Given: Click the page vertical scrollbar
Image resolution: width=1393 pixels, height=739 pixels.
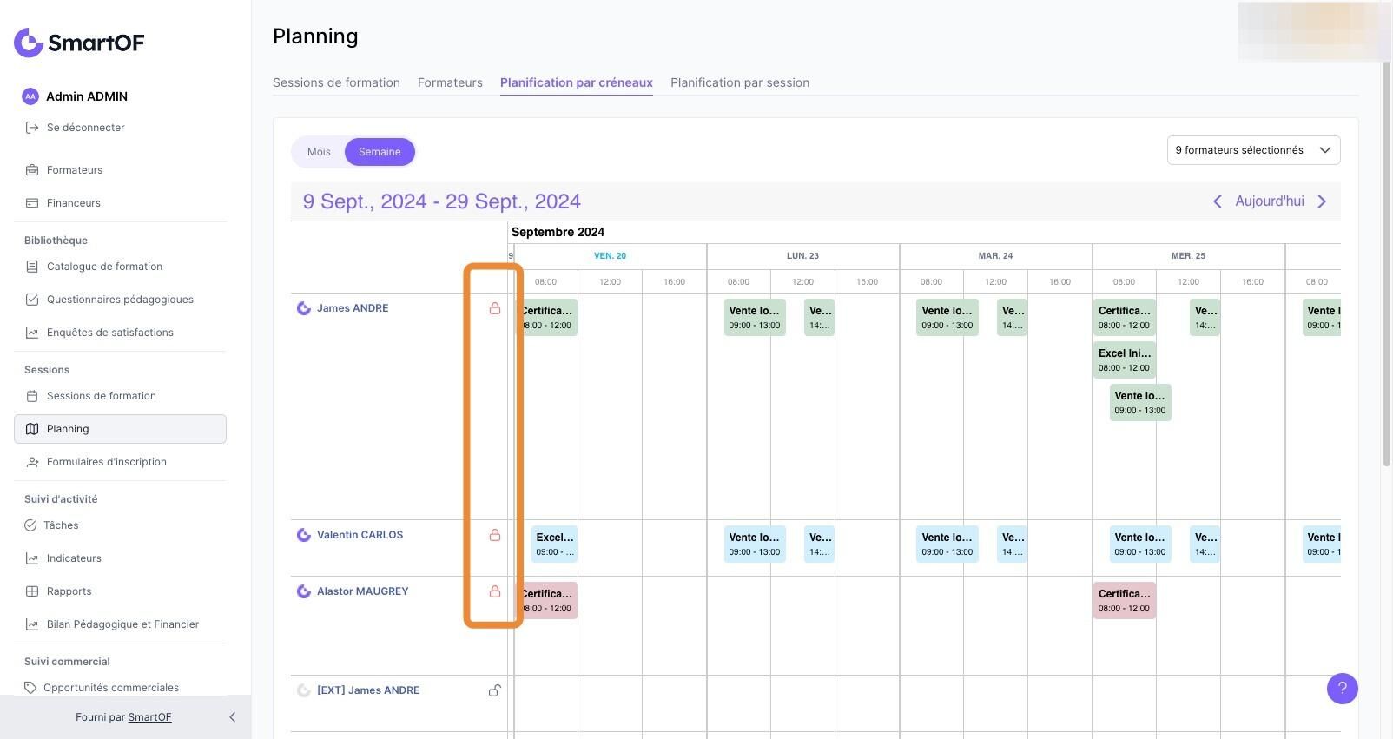Looking at the screenshot, I should [1387, 261].
